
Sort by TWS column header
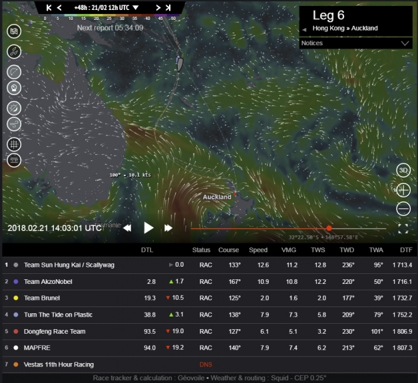pyautogui.click(x=318, y=250)
